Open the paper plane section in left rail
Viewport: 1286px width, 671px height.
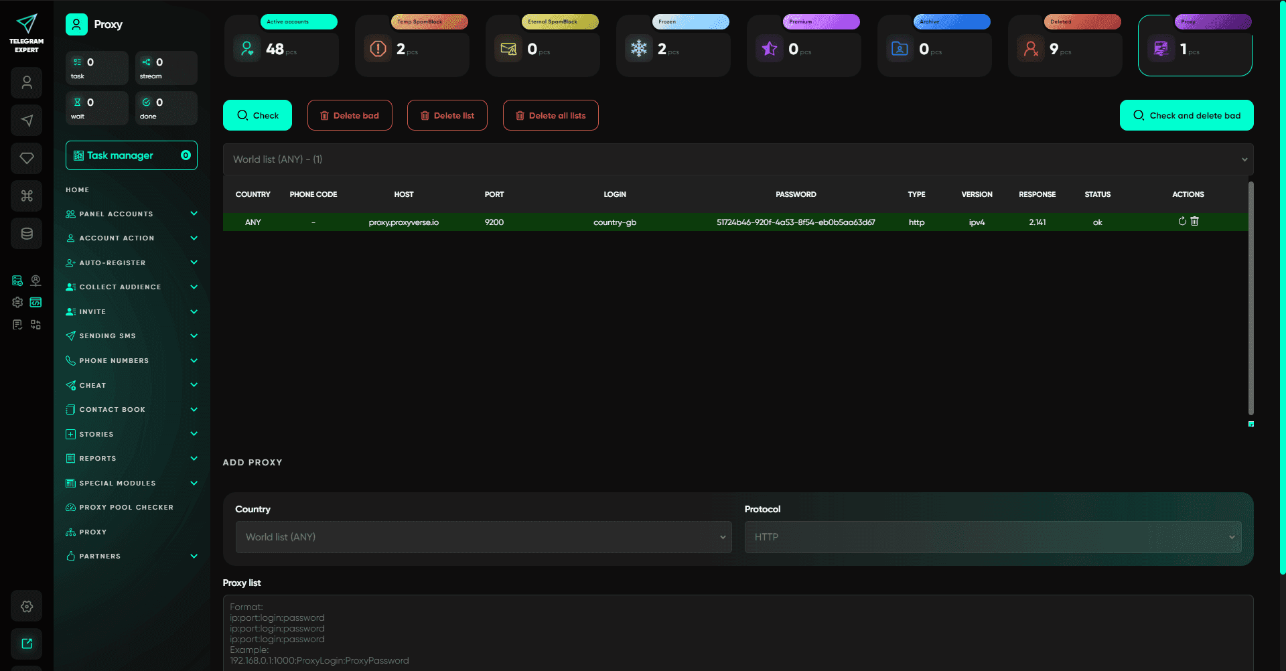[x=27, y=121]
